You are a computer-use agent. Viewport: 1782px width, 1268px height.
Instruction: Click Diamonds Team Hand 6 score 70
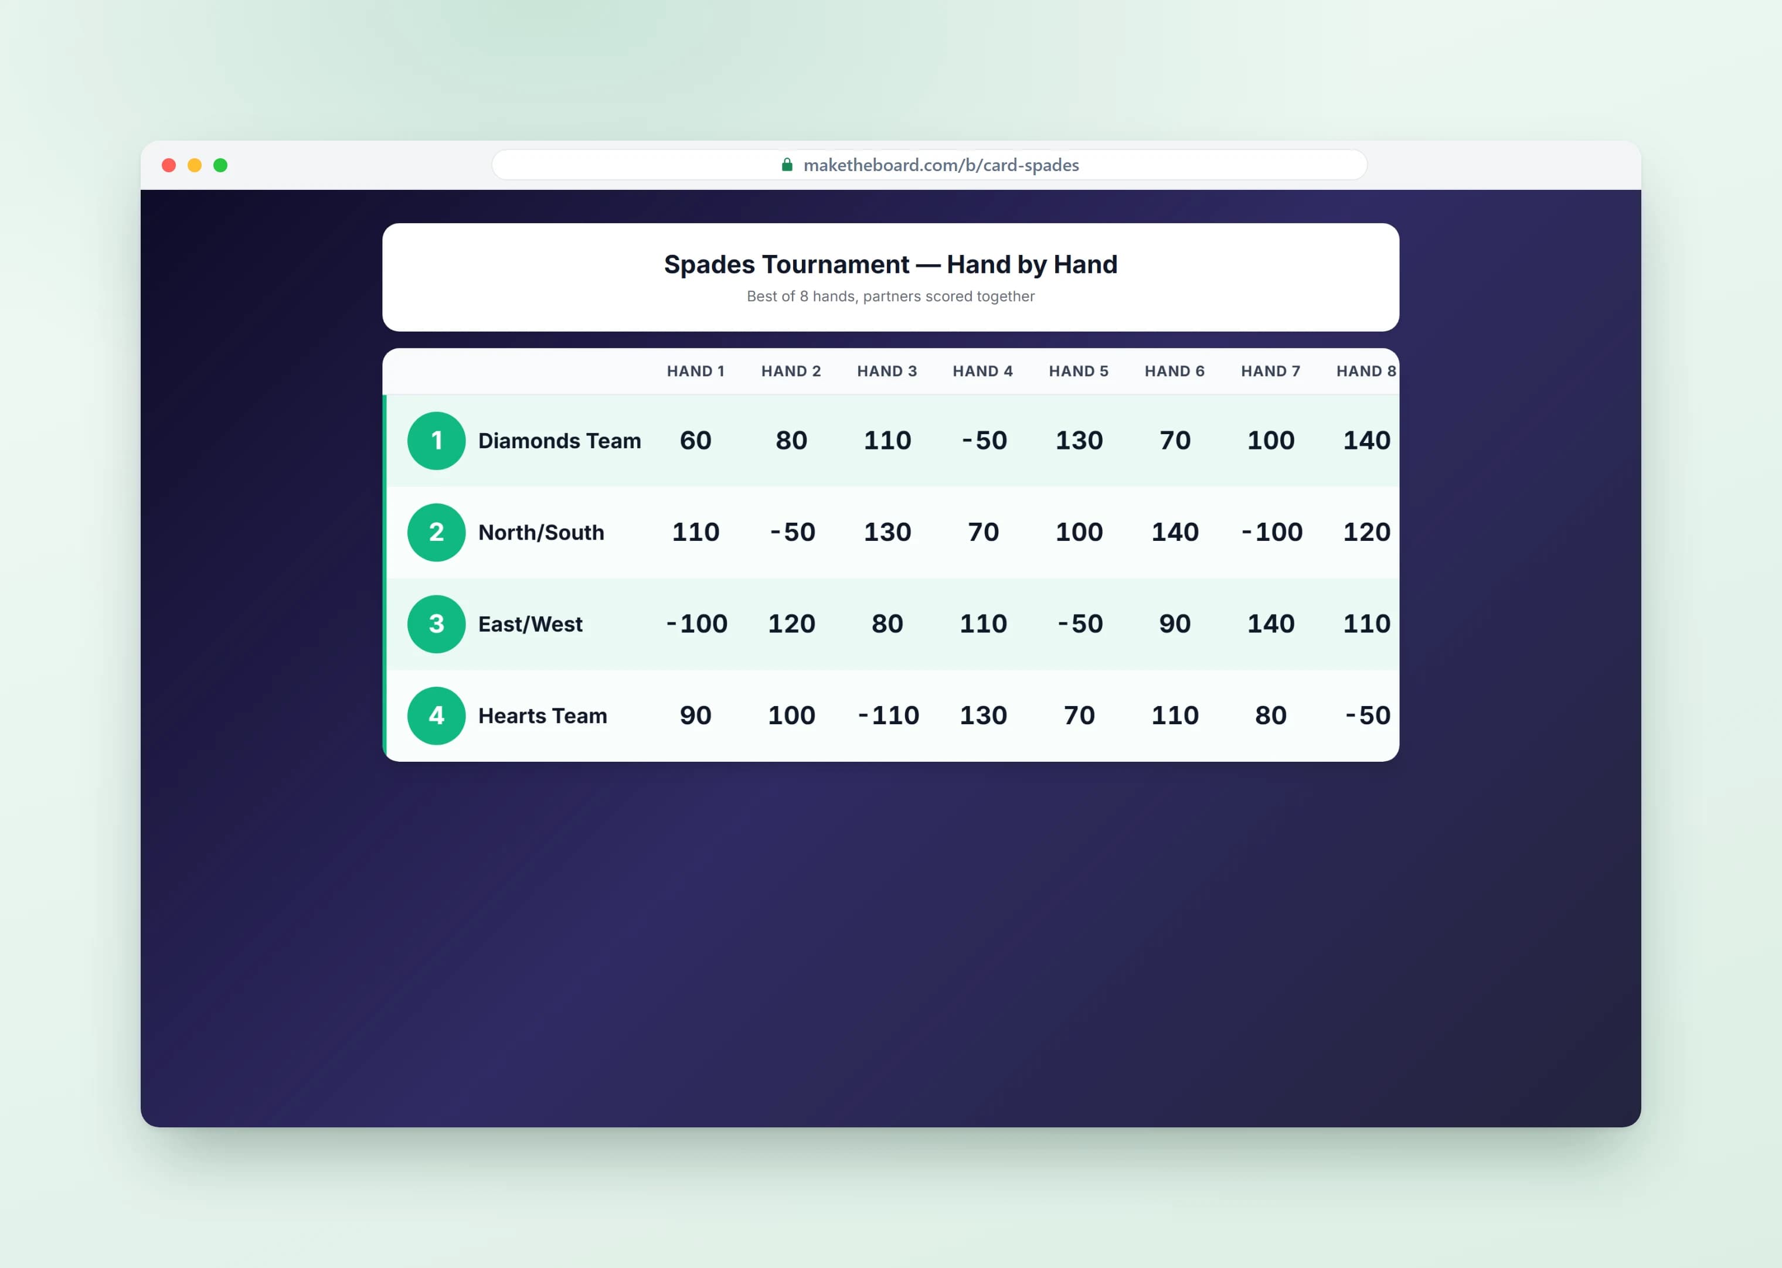1175,441
